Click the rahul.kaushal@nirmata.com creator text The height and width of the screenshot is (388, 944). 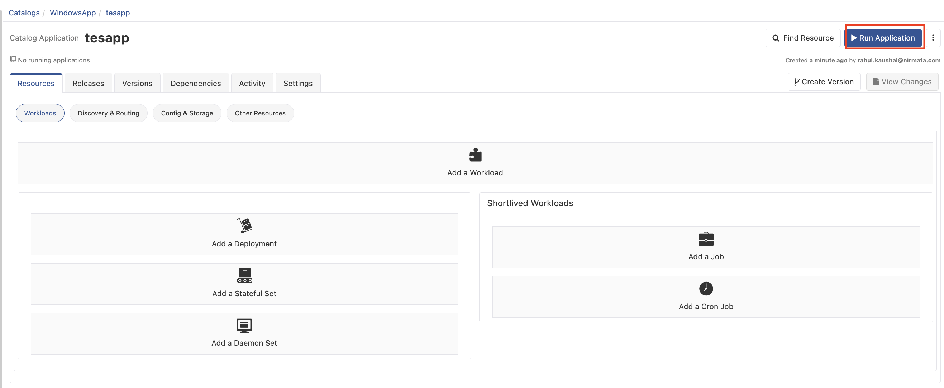(x=898, y=60)
